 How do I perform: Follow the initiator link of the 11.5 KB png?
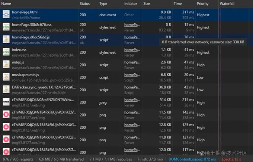[x=132, y=112]
